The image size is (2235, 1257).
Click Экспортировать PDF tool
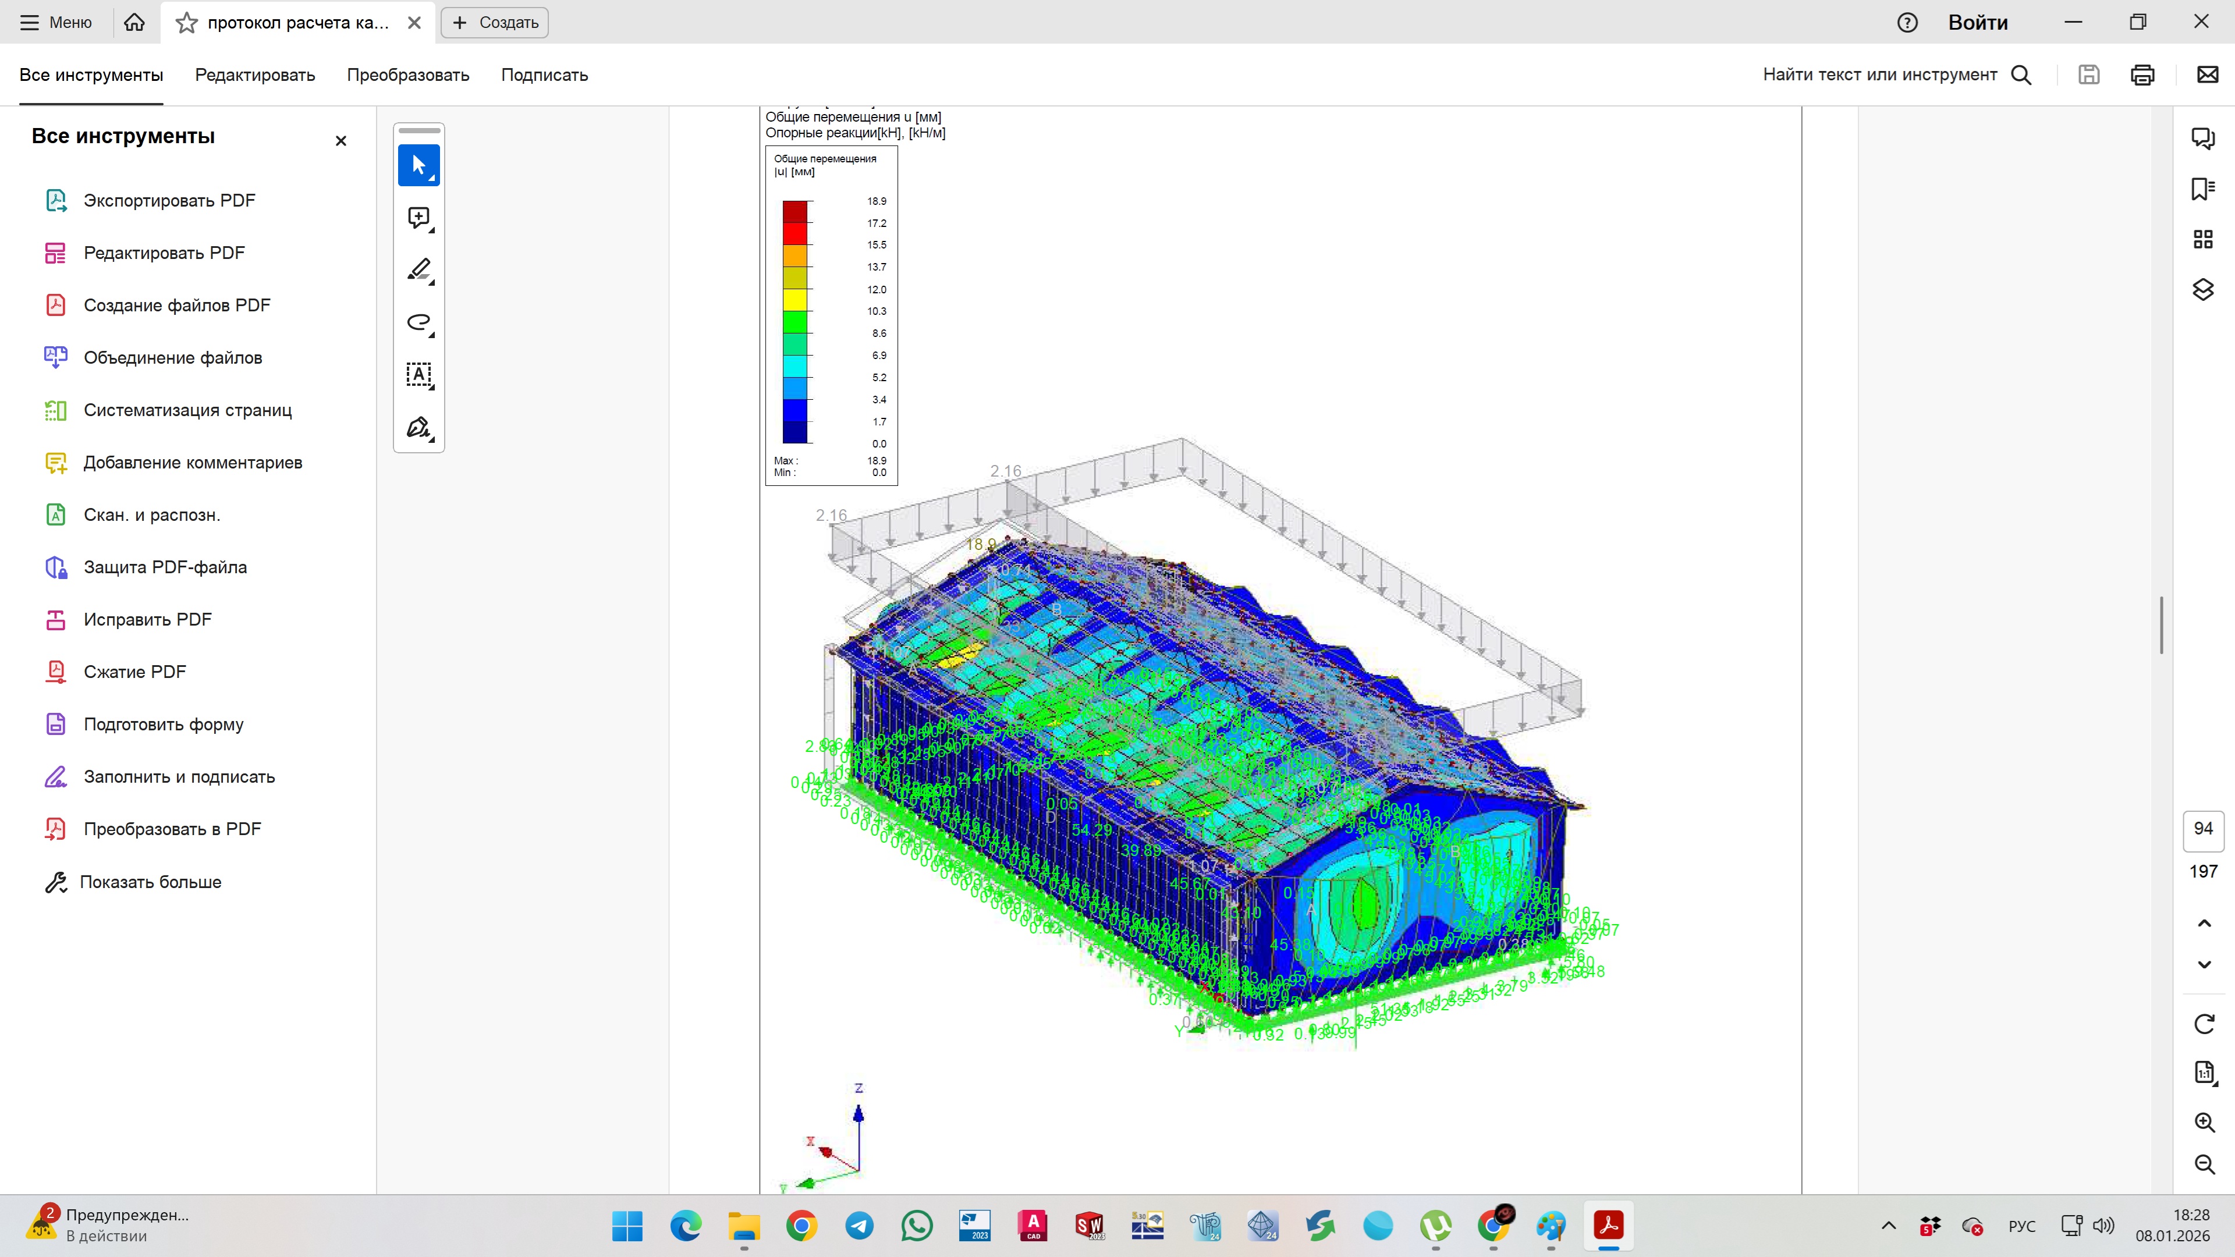click(x=169, y=200)
